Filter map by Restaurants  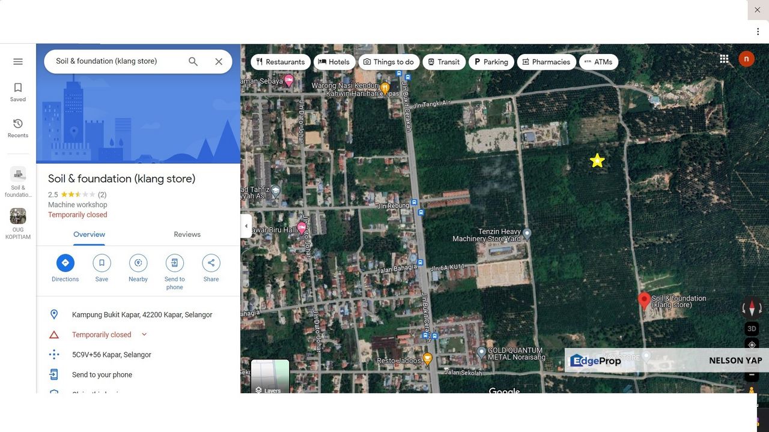(281, 62)
